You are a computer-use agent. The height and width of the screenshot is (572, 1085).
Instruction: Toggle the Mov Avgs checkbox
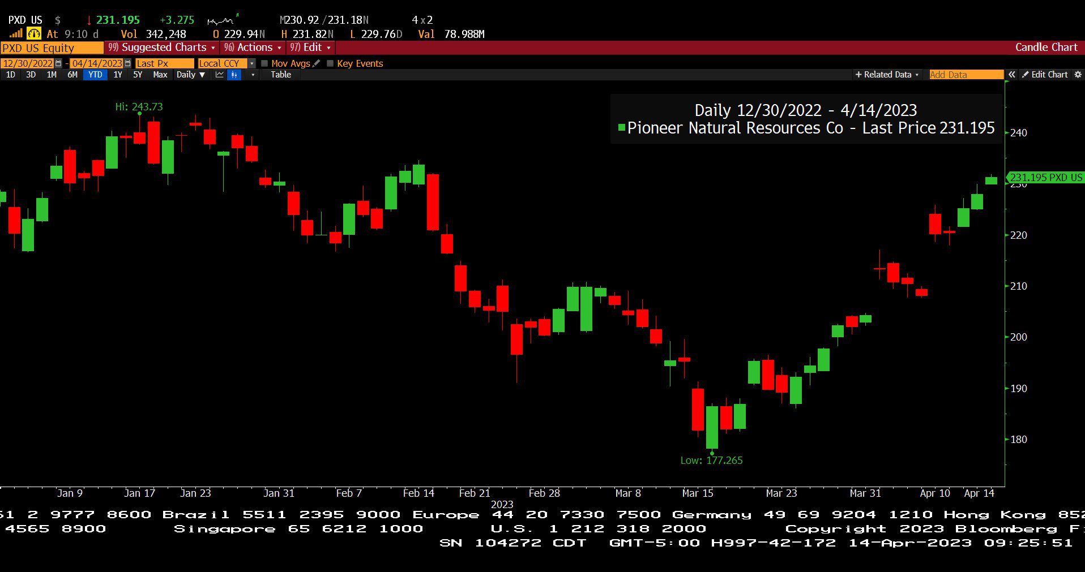tap(264, 63)
